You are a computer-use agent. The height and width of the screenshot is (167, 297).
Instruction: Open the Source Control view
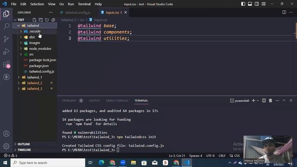(x=6, y=39)
